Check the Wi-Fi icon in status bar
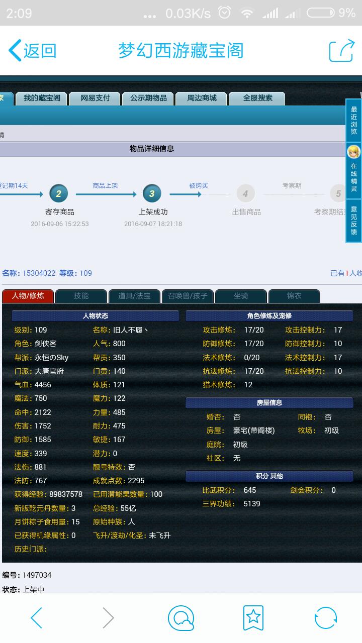The height and width of the screenshot is (643, 362). [247, 13]
